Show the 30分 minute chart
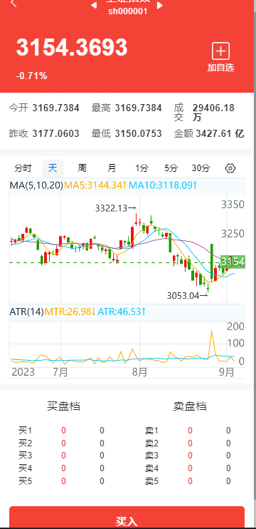 coord(201,168)
